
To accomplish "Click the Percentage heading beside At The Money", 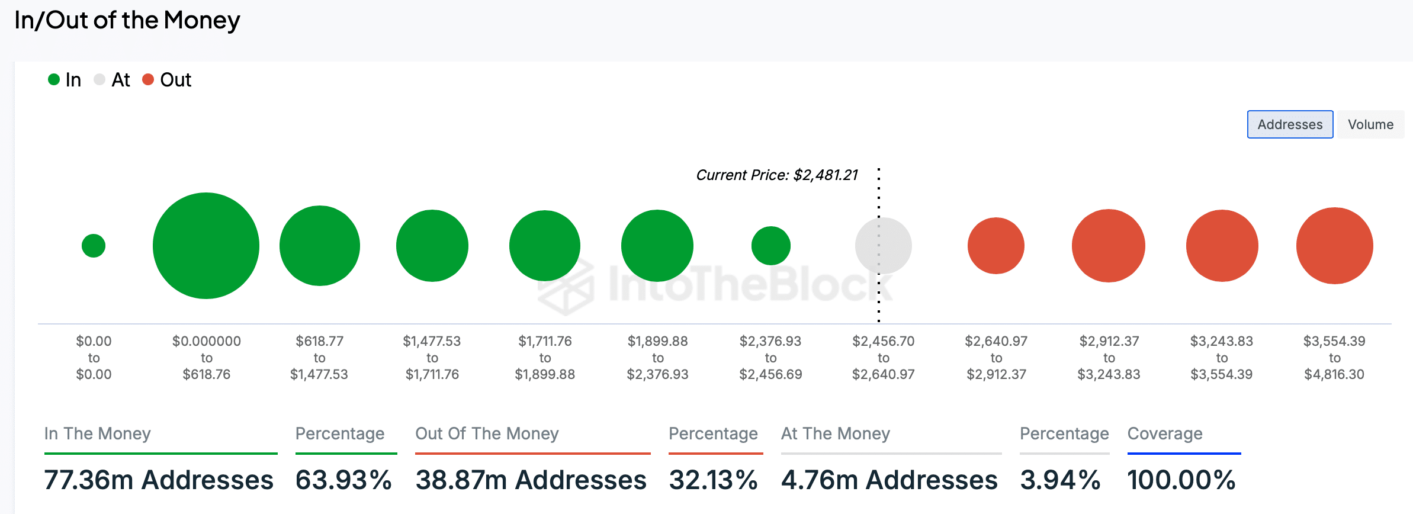I will click(x=1064, y=433).
